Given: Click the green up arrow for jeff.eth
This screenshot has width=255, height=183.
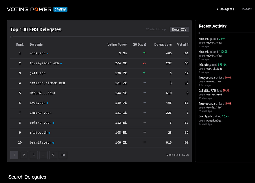Looking at the screenshot, I should tap(144, 73).
